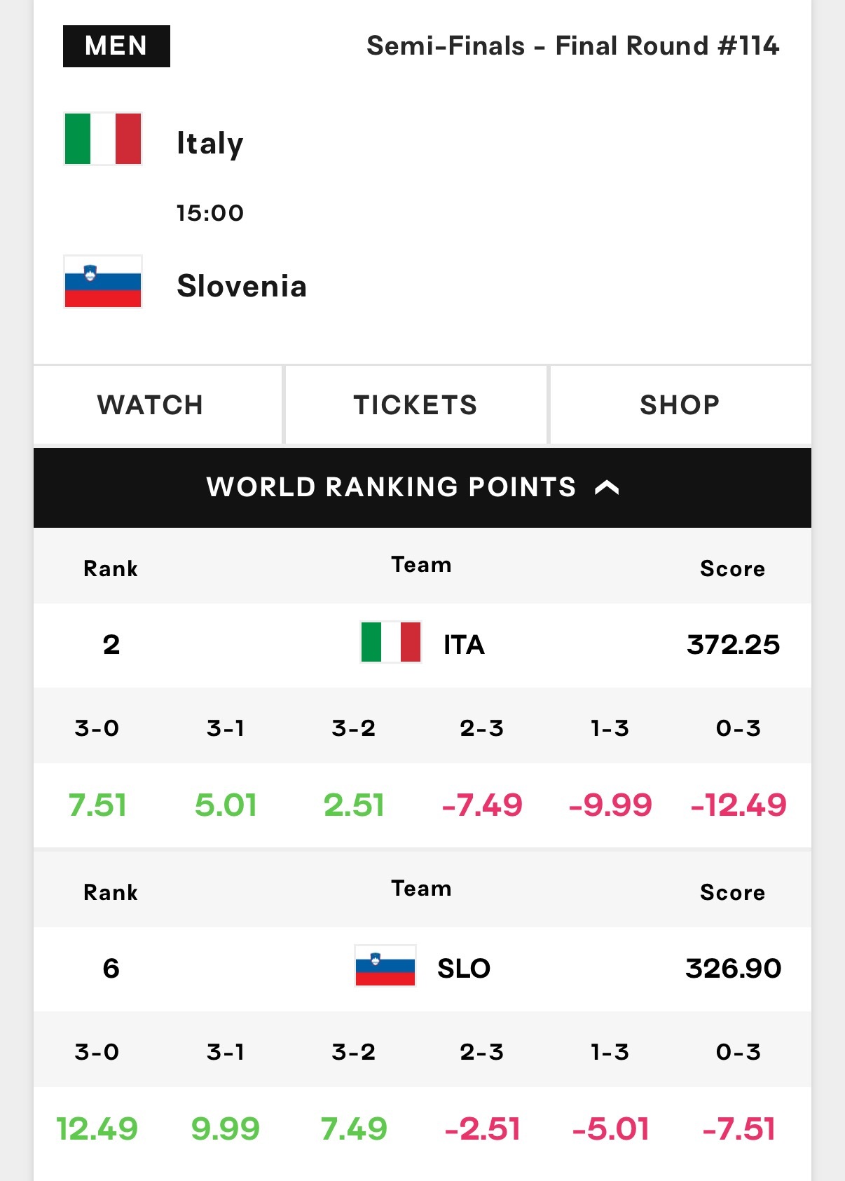Toggle the World Ranking Points header bar

[422, 487]
